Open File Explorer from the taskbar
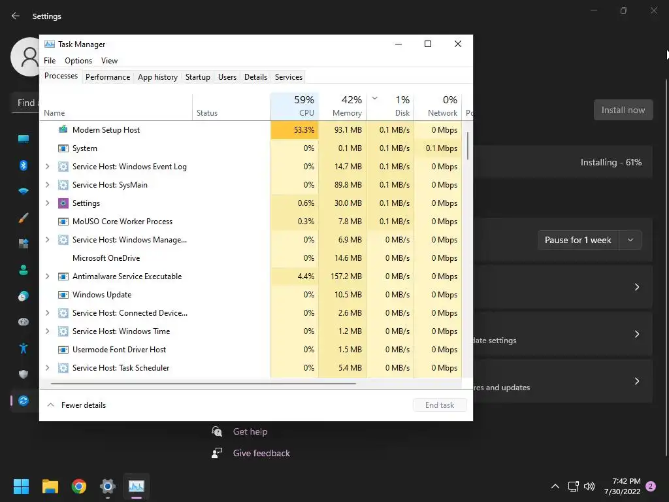 (x=50, y=486)
